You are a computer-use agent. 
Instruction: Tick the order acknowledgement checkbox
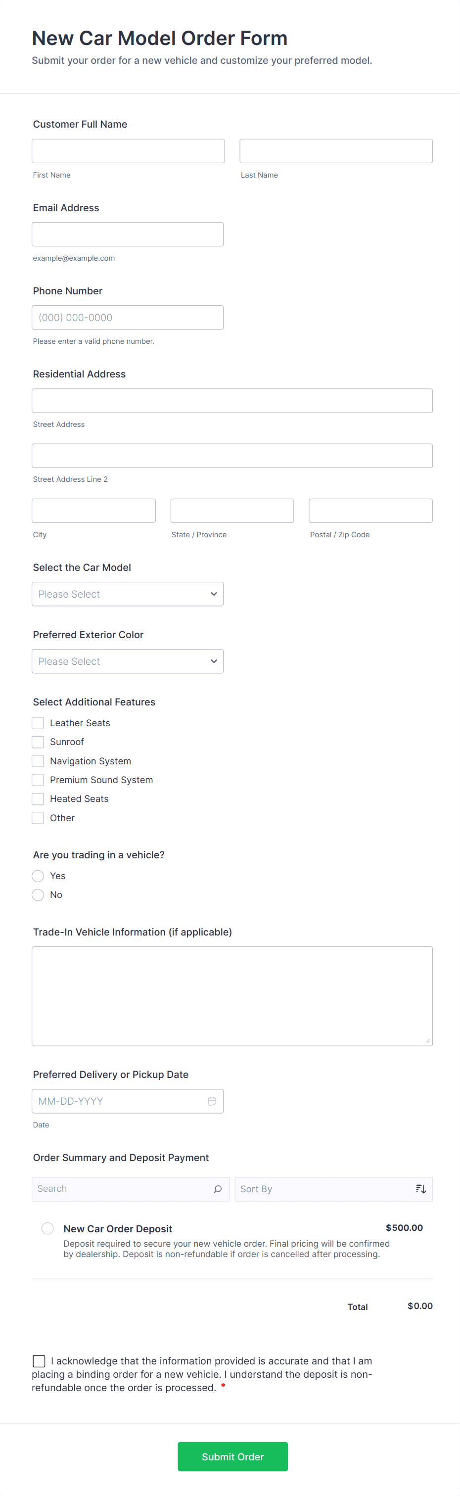(x=39, y=1361)
